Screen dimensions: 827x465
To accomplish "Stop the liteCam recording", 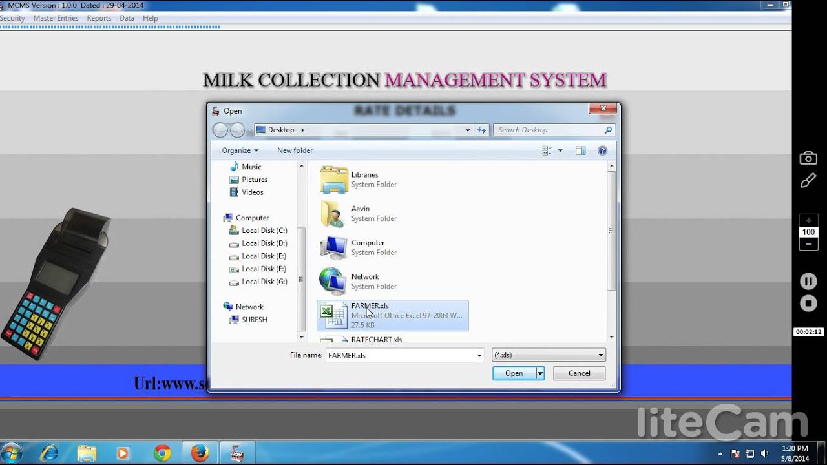I will point(808,303).
